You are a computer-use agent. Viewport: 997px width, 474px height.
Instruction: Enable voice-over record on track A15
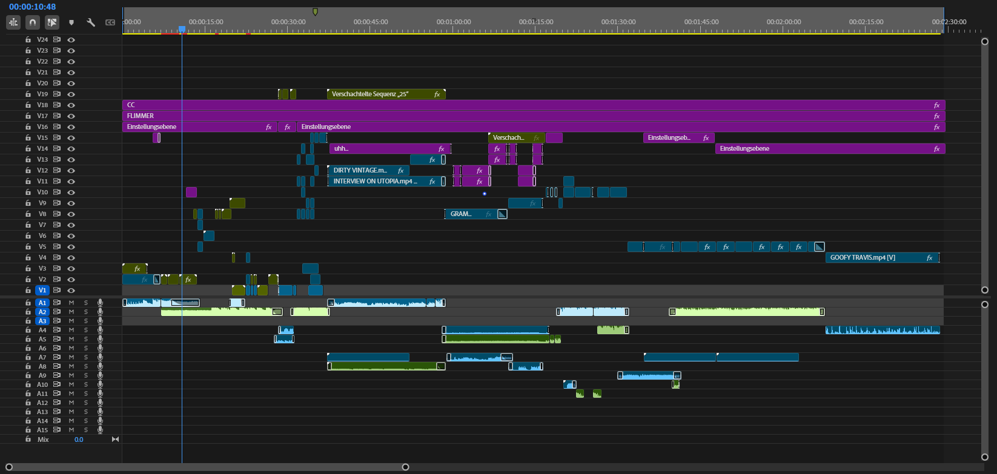pyautogui.click(x=101, y=430)
